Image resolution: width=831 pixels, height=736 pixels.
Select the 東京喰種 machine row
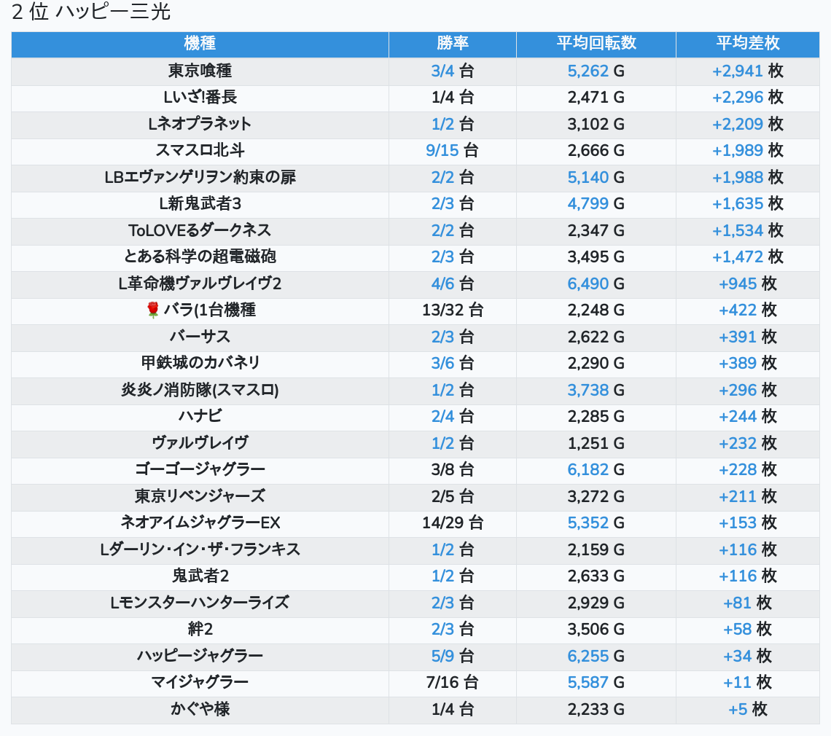(200, 71)
